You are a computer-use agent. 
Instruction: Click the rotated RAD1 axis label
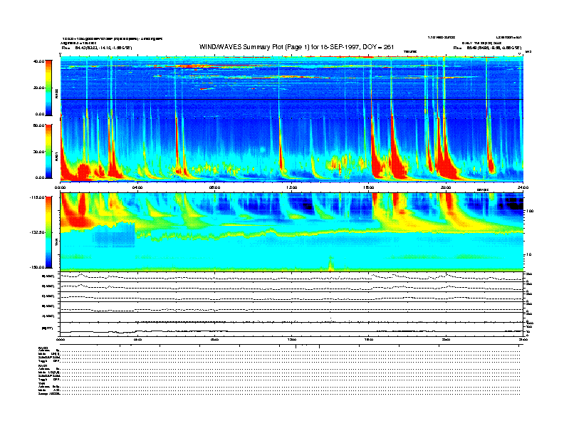(56, 157)
